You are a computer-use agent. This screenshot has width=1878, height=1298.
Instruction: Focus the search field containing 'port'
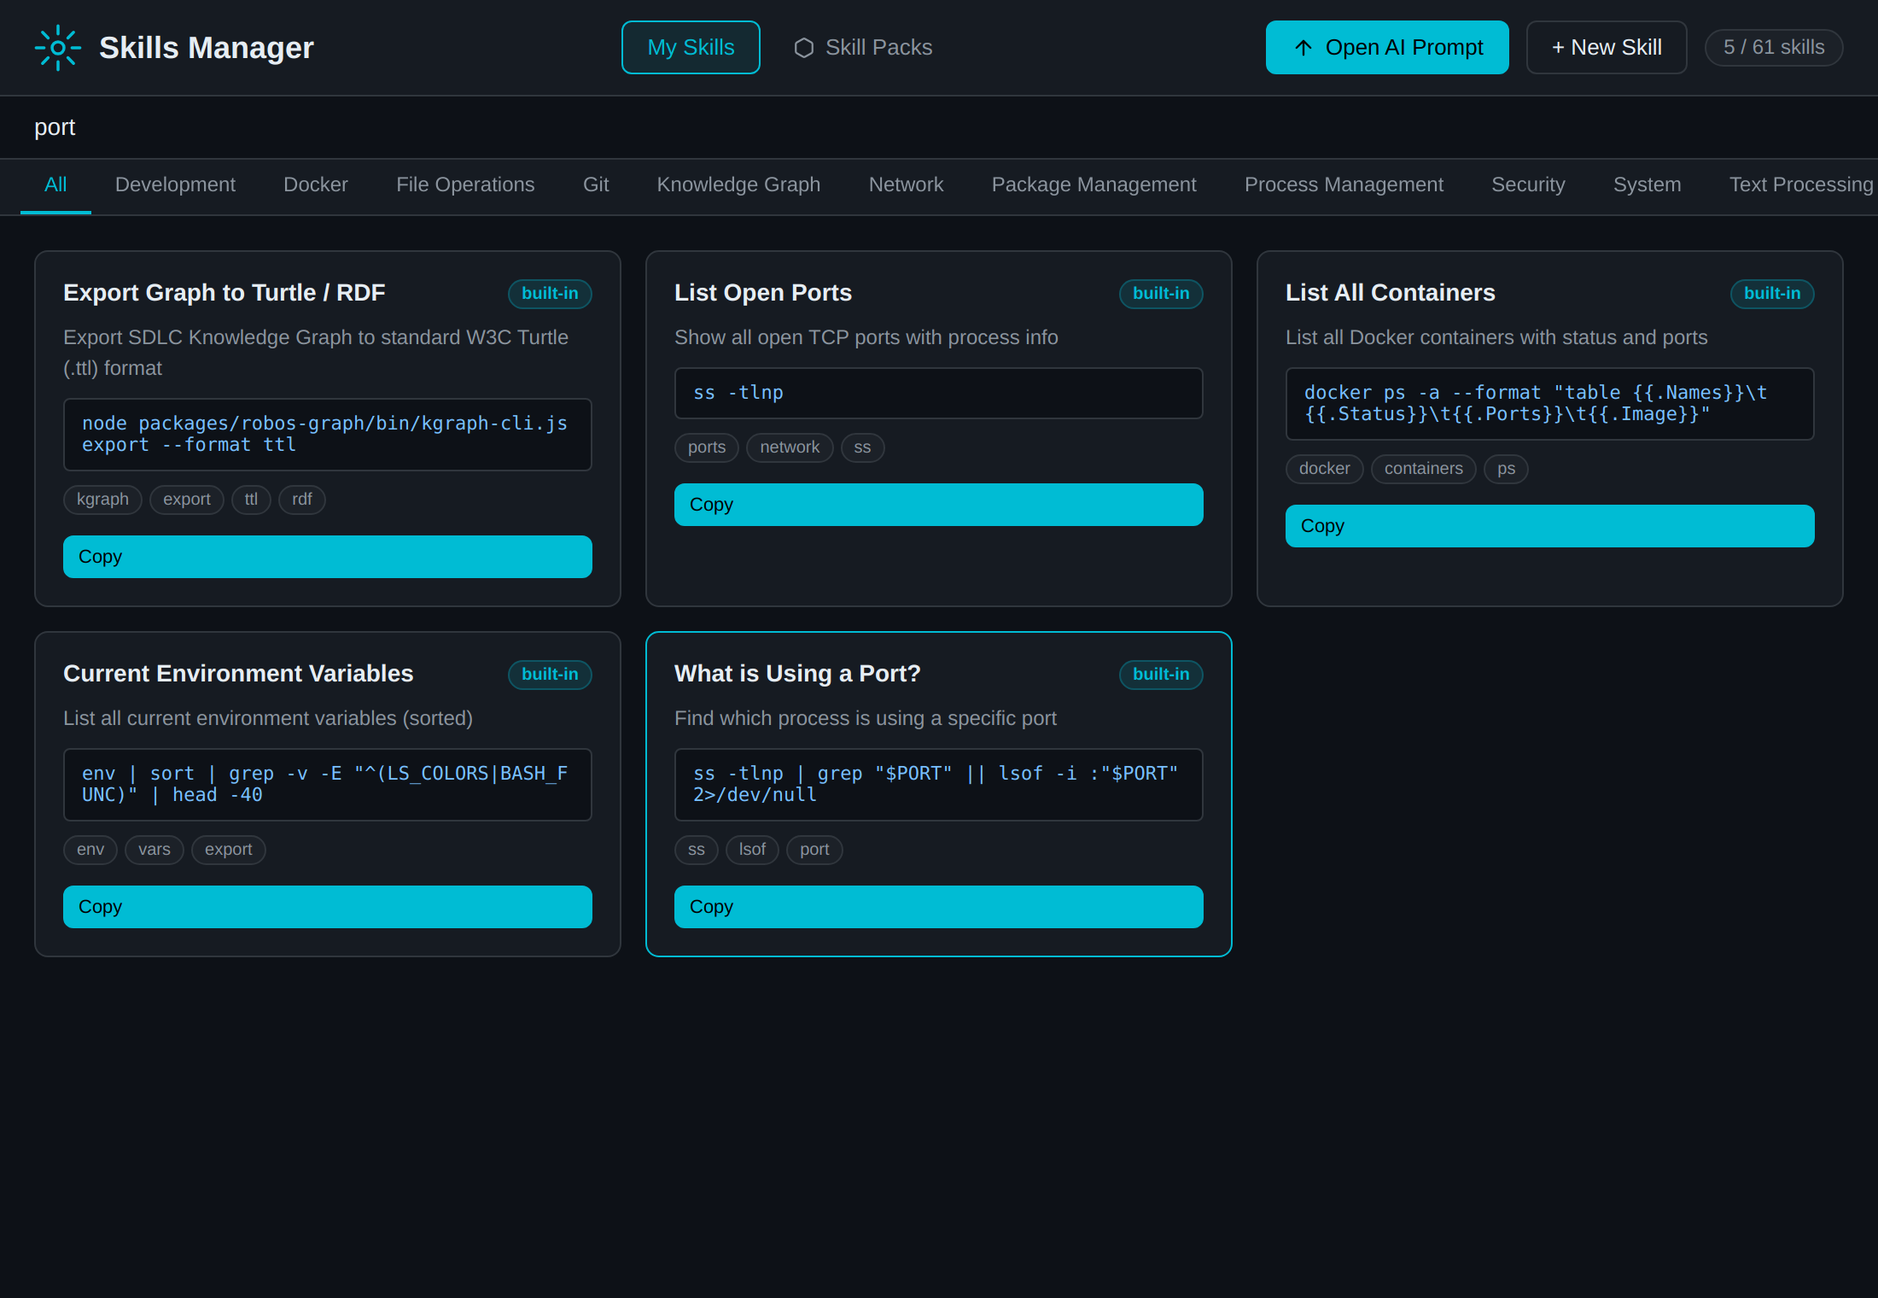[939, 127]
